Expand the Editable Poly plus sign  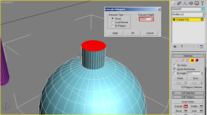[x=174, y=20]
